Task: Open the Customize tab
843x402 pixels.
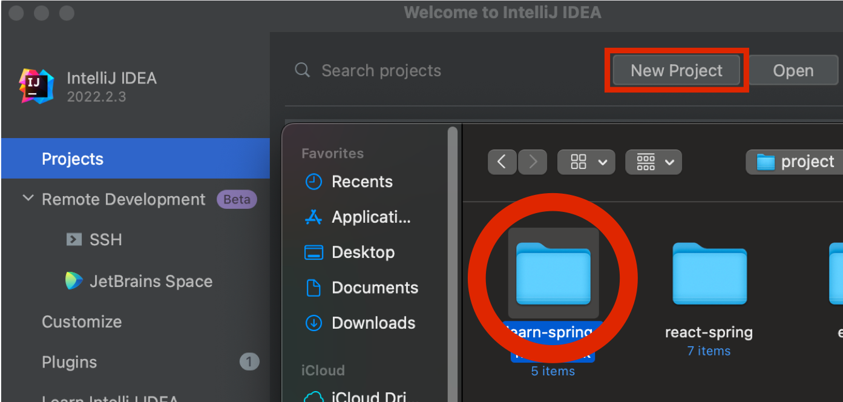Action: [x=82, y=321]
